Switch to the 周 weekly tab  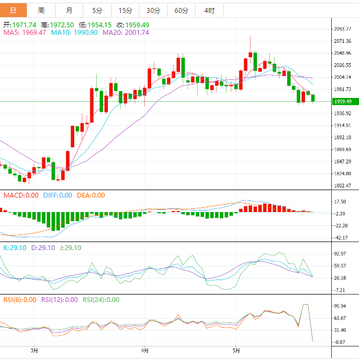coord(42,10)
